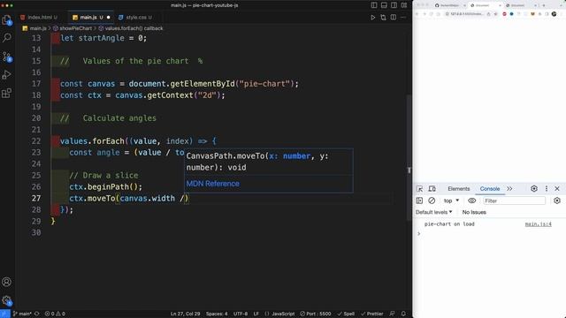
Task: Click Spaces: 4 indentation setting
Action: point(217,314)
